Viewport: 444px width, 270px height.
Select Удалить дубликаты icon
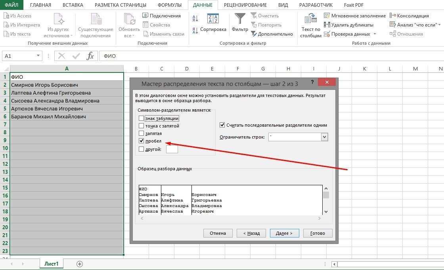point(327,25)
